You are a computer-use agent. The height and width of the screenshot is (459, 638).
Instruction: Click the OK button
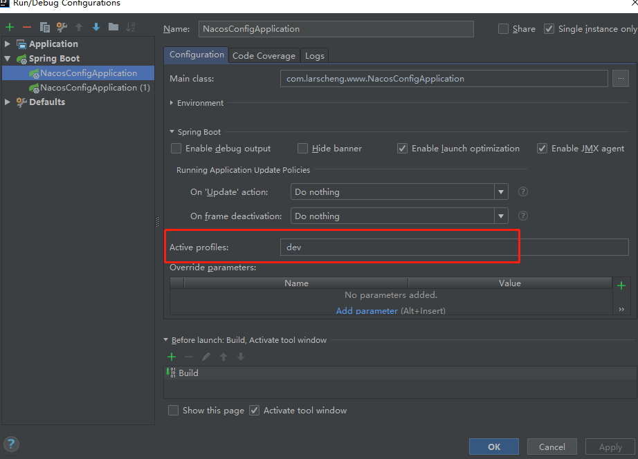coord(494,447)
